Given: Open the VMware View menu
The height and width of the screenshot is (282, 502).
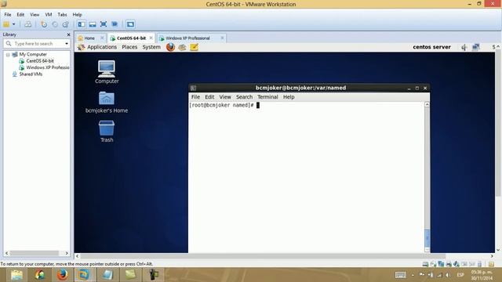Looking at the screenshot, I should click(x=35, y=15).
